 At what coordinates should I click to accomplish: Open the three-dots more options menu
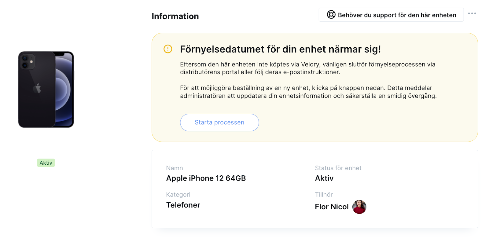pyautogui.click(x=472, y=13)
